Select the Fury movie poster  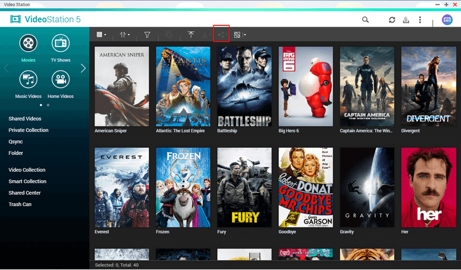(x=244, y=188)
